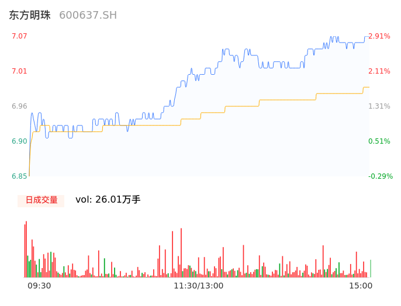401x306 pixels.
Task: Click the 2.91% percentage label
Action: [x=379, y=36]
